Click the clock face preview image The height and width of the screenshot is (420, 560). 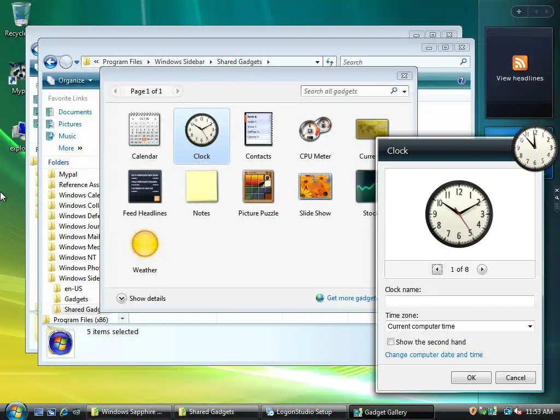coord(459,214)
